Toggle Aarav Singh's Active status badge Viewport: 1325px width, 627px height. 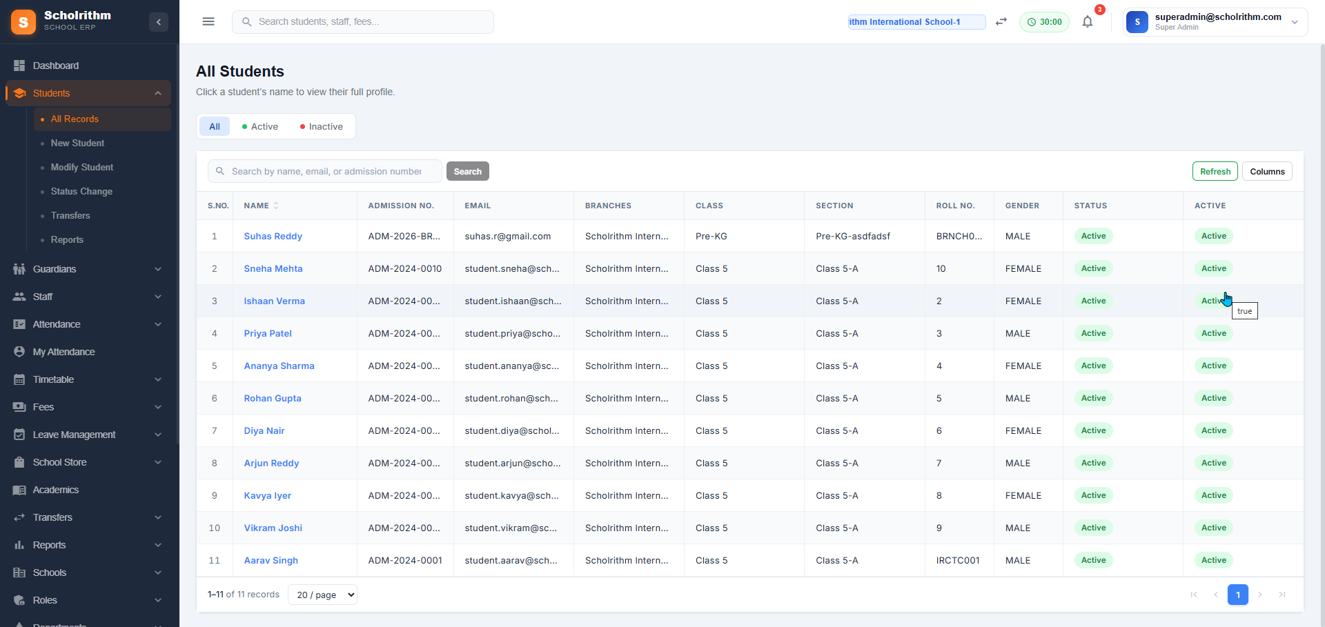point(1214,560)
